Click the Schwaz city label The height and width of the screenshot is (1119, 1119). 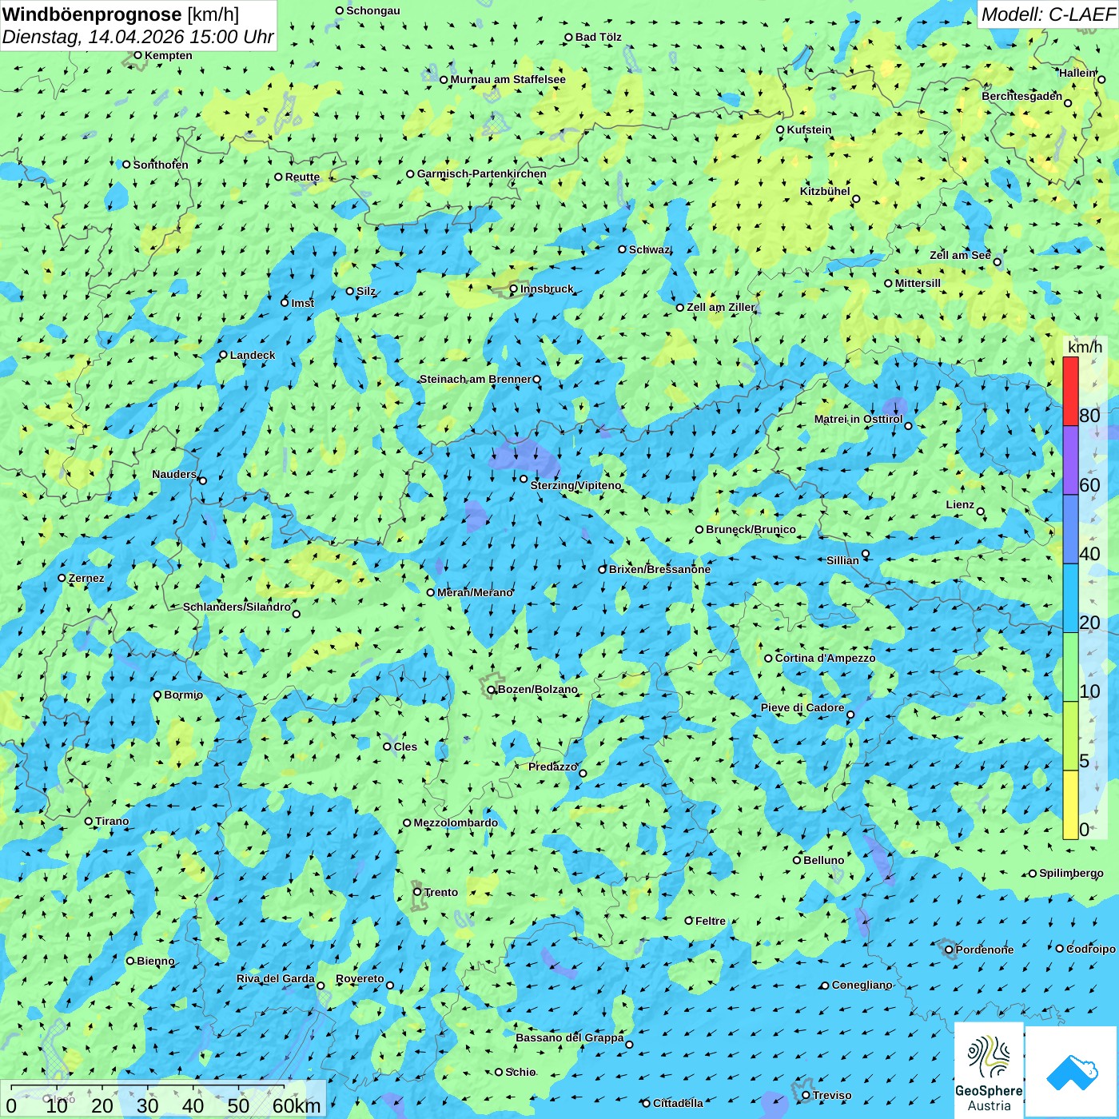(650, 249)
